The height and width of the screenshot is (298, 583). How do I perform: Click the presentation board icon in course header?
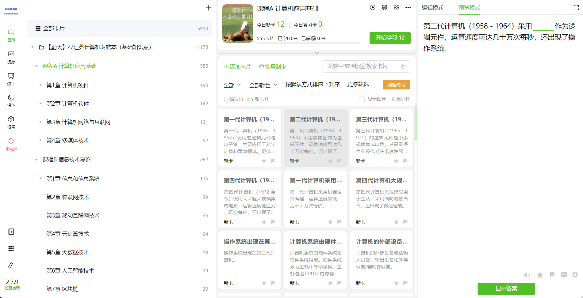(x=385, y=7)
